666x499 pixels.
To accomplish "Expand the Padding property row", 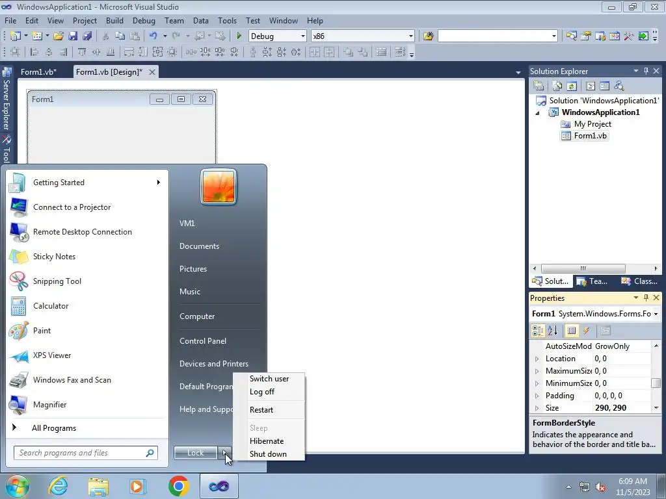I will [537, 396].
